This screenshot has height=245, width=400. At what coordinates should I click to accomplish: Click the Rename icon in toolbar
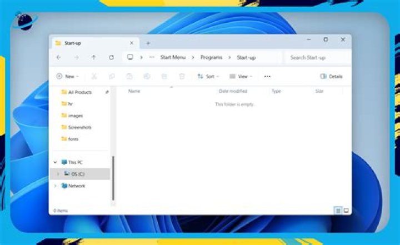(147, 76)
